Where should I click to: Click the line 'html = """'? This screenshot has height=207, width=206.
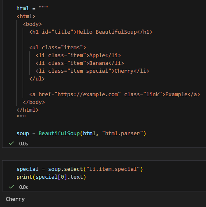(x=32, y=8)
